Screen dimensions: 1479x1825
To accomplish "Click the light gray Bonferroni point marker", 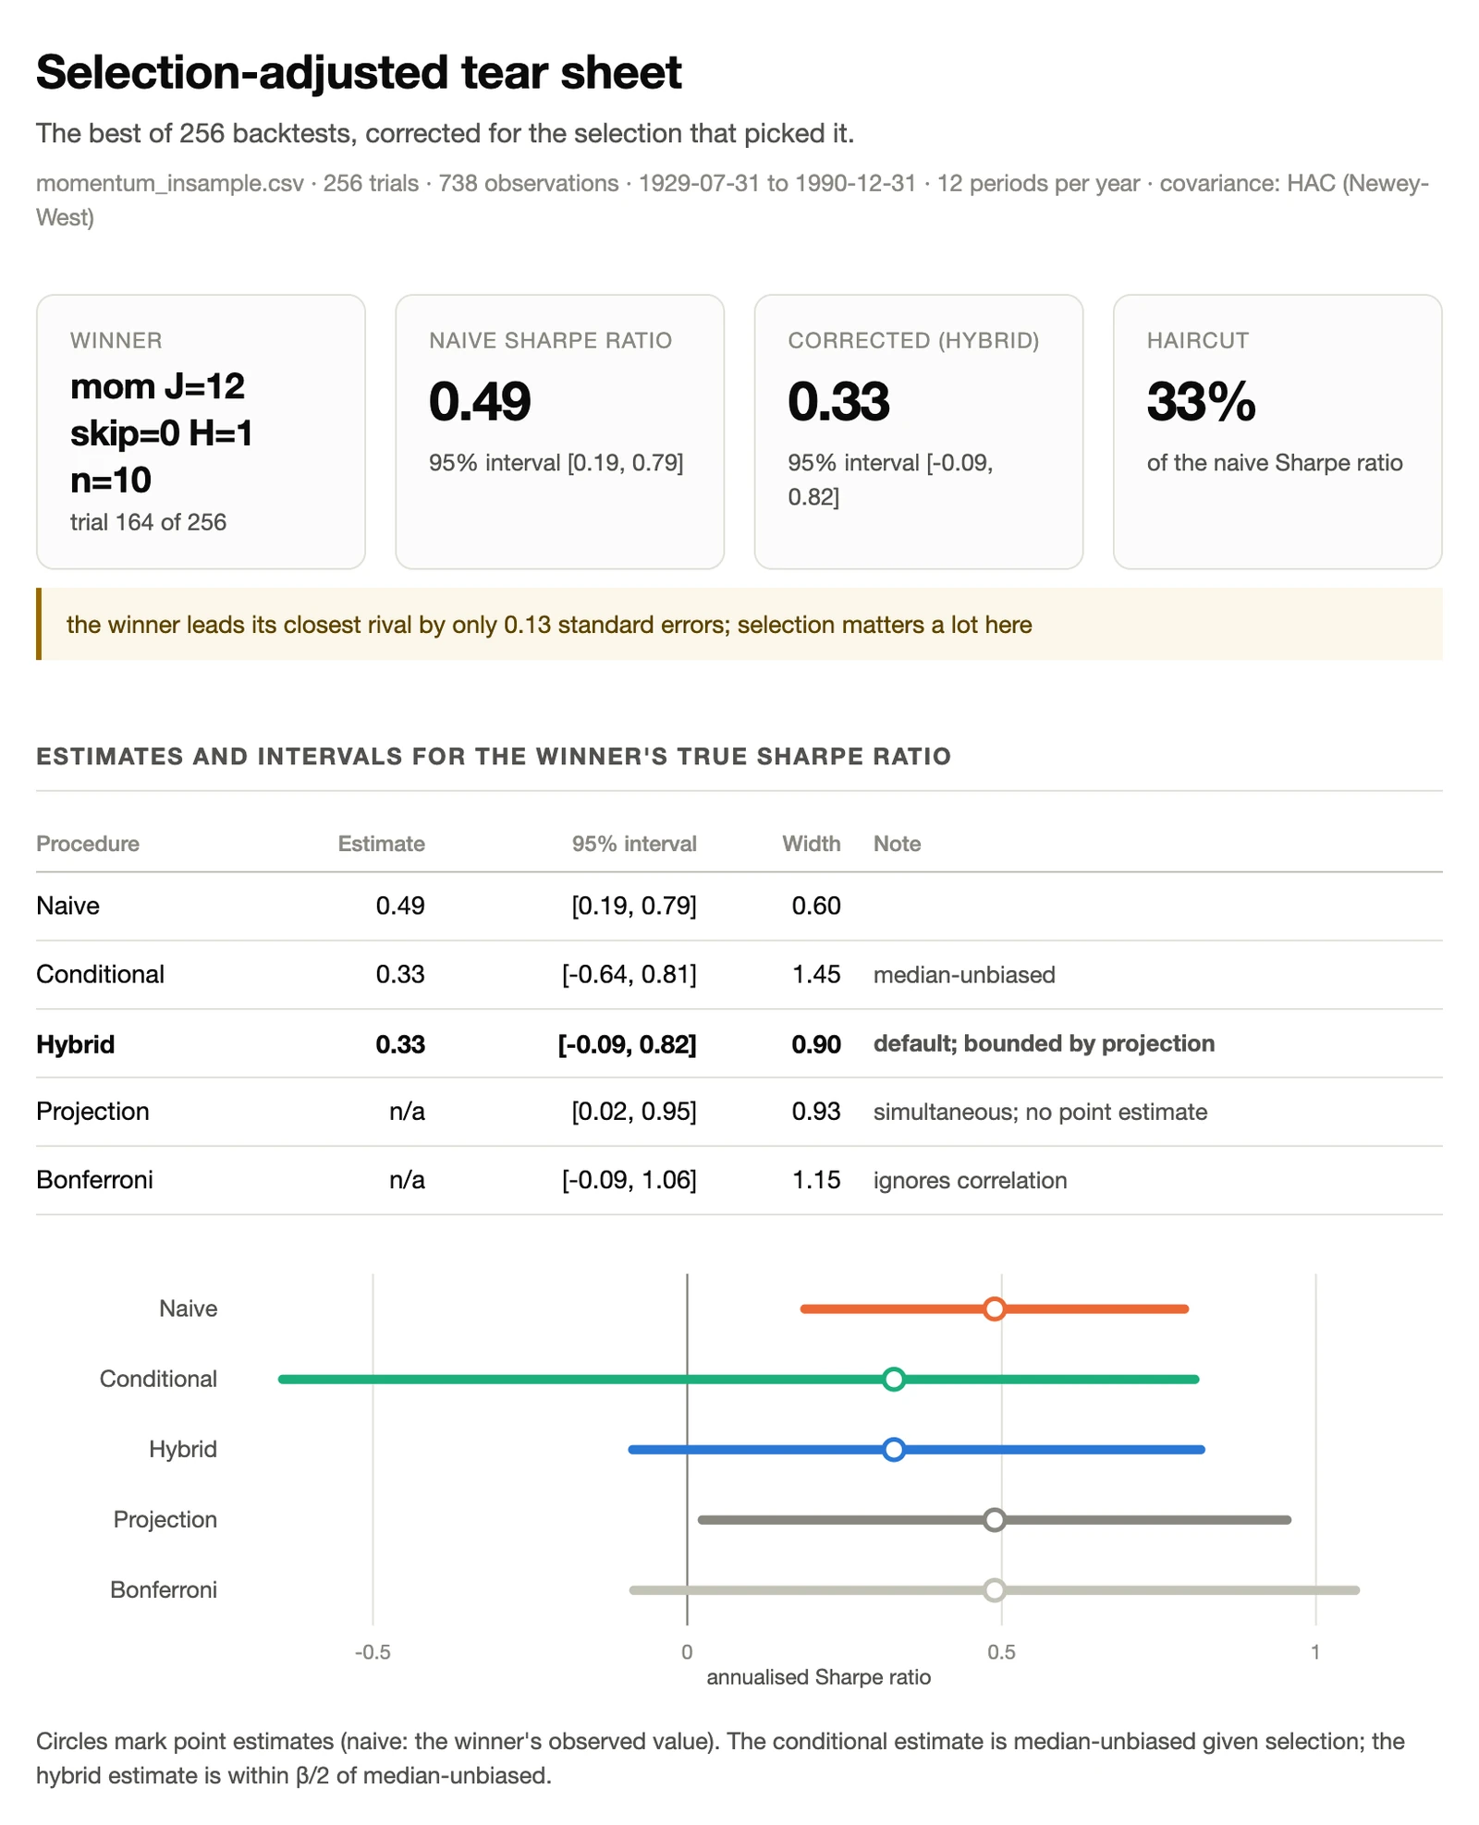I will [995, 1590].
